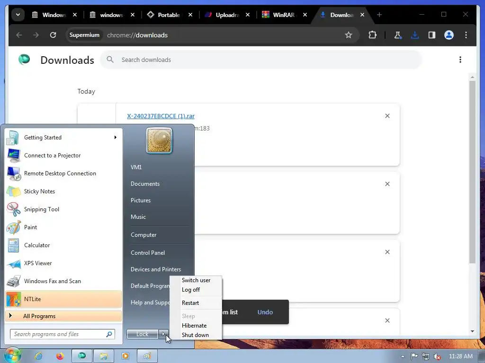Open browser three-dot menu
The height and width of the screenshot is (363, 485).
pos(466,35)
